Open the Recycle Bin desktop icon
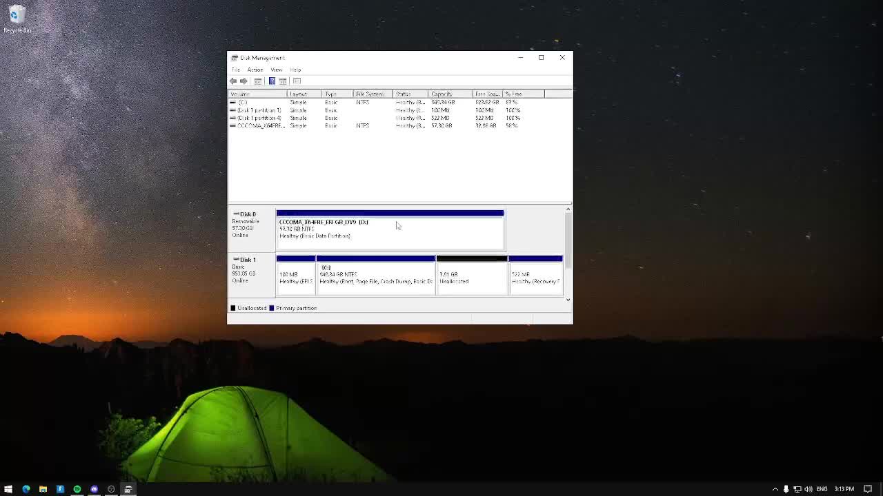Viewport: 883px width, 496px height. [17, 19]
